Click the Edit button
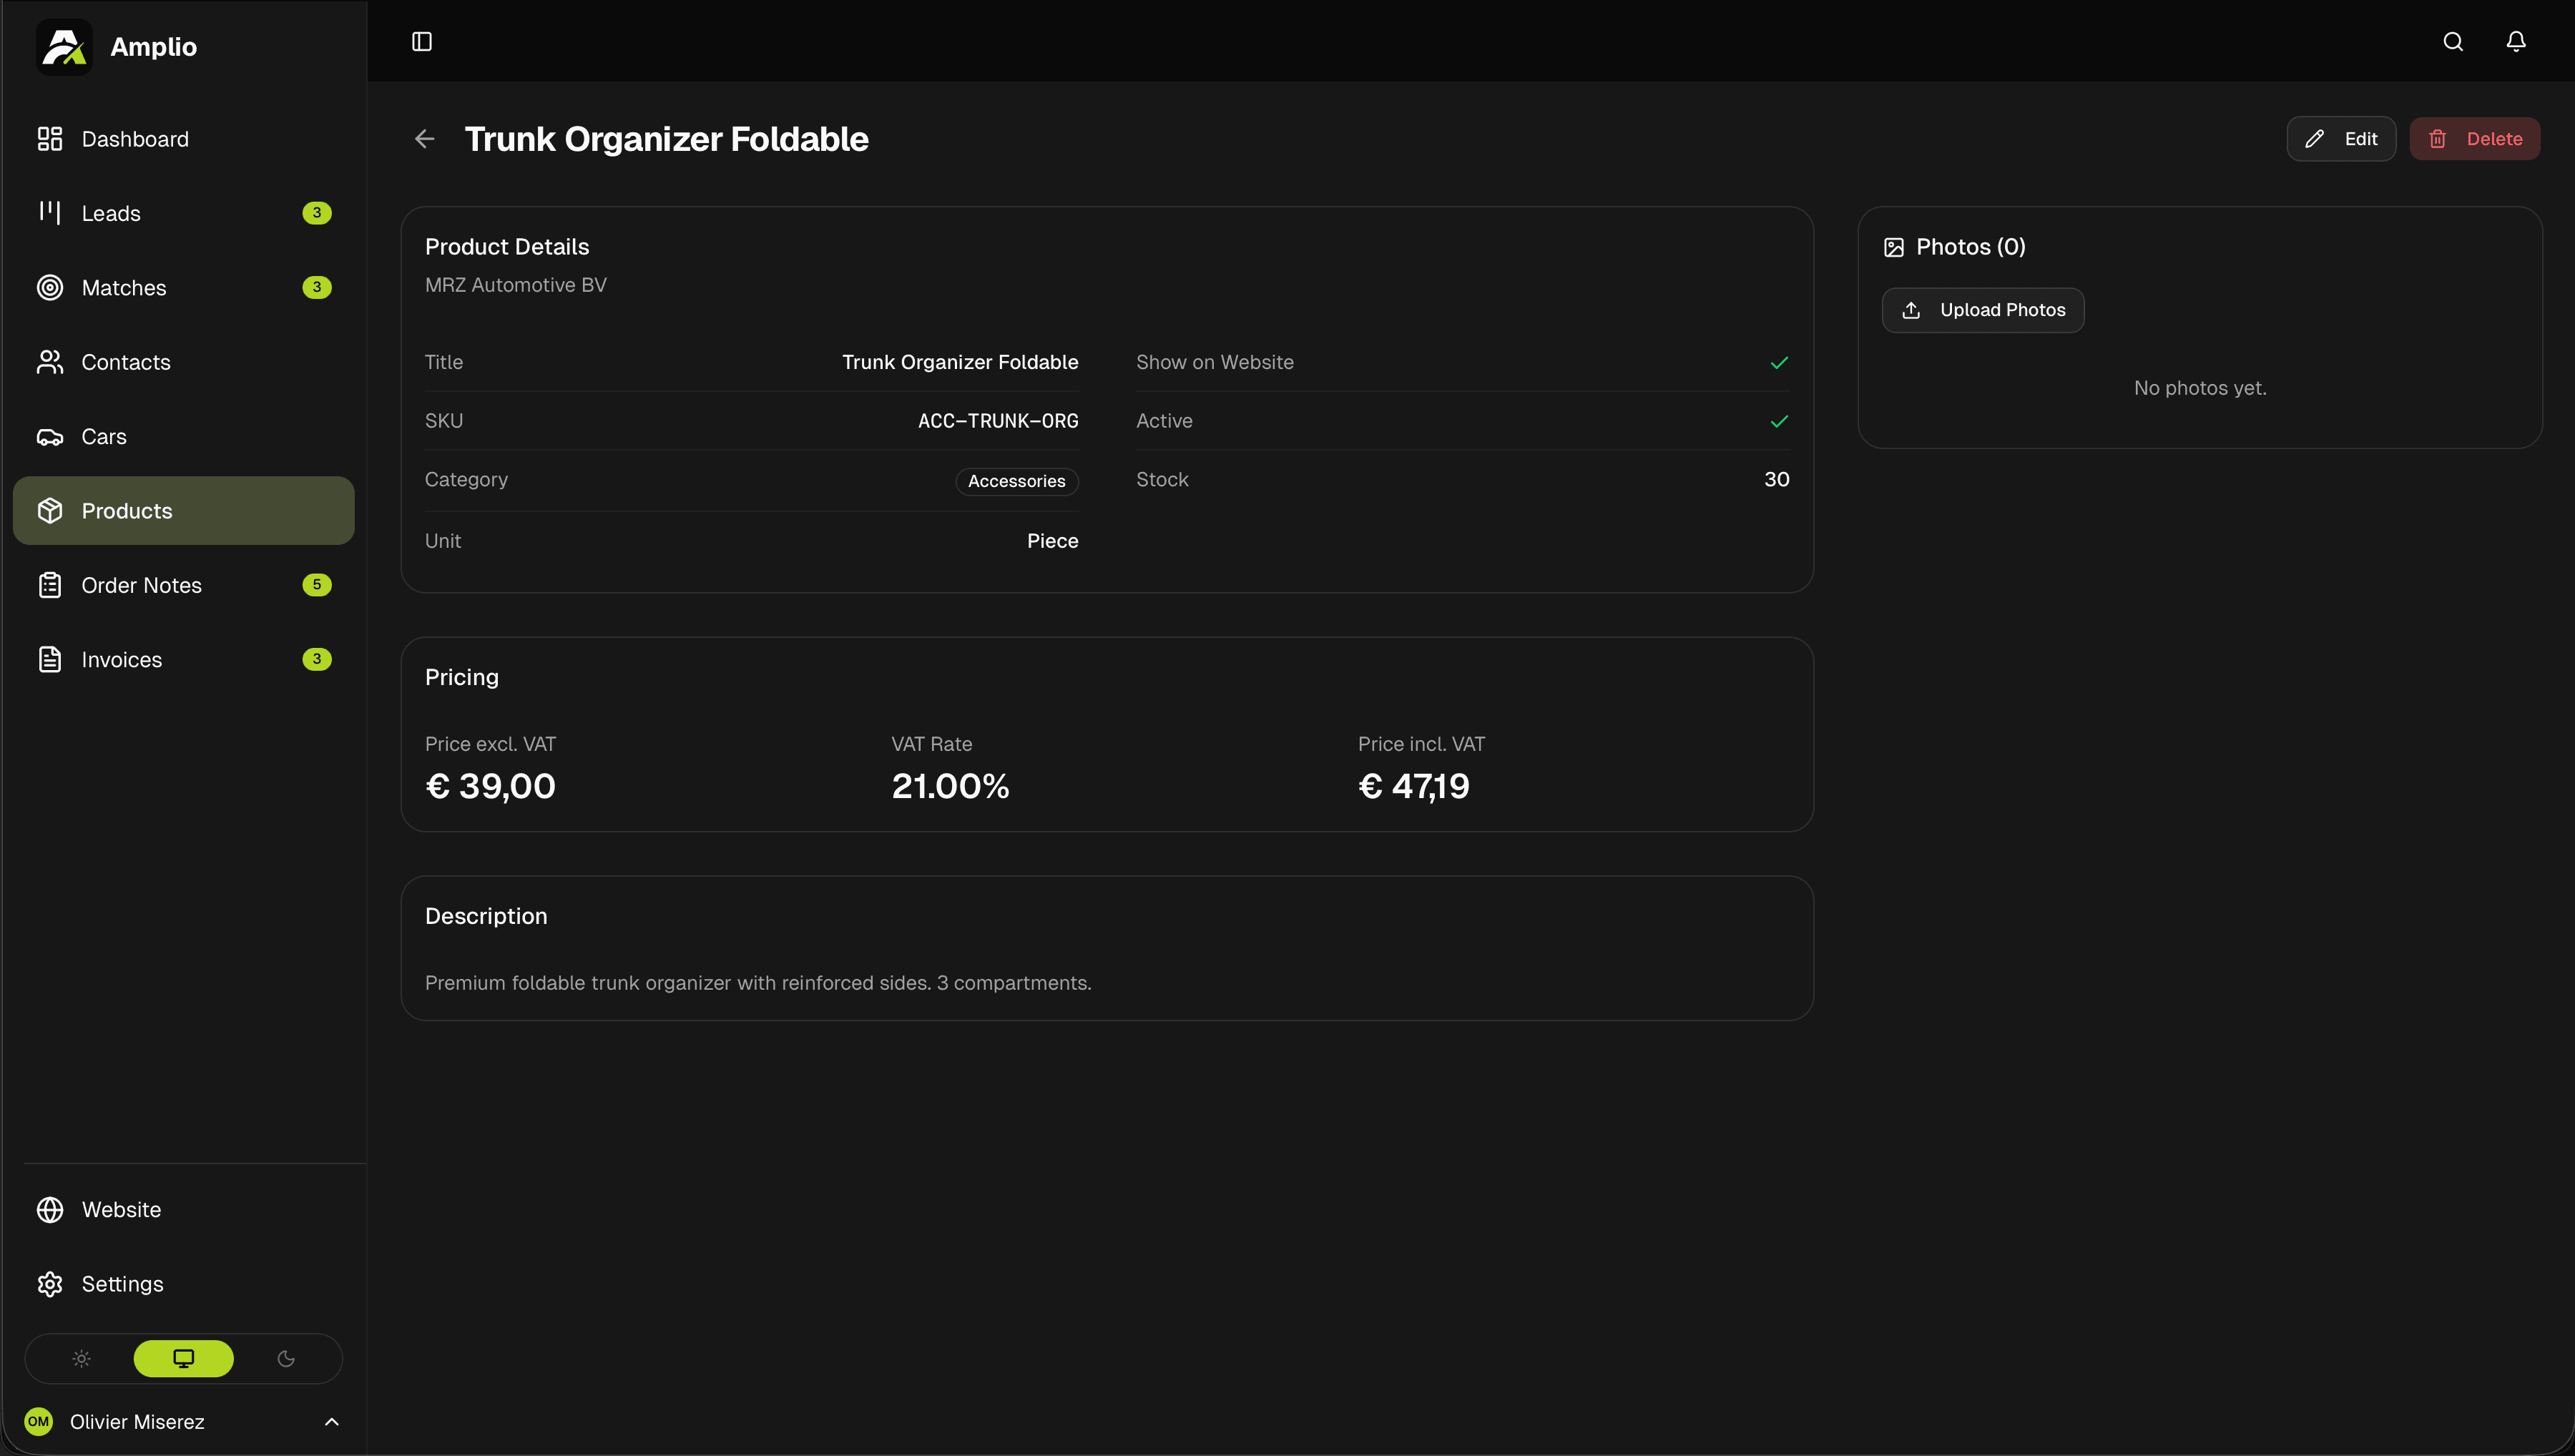This screenshot has height=1456, width=2575. tap(2341, 139)
